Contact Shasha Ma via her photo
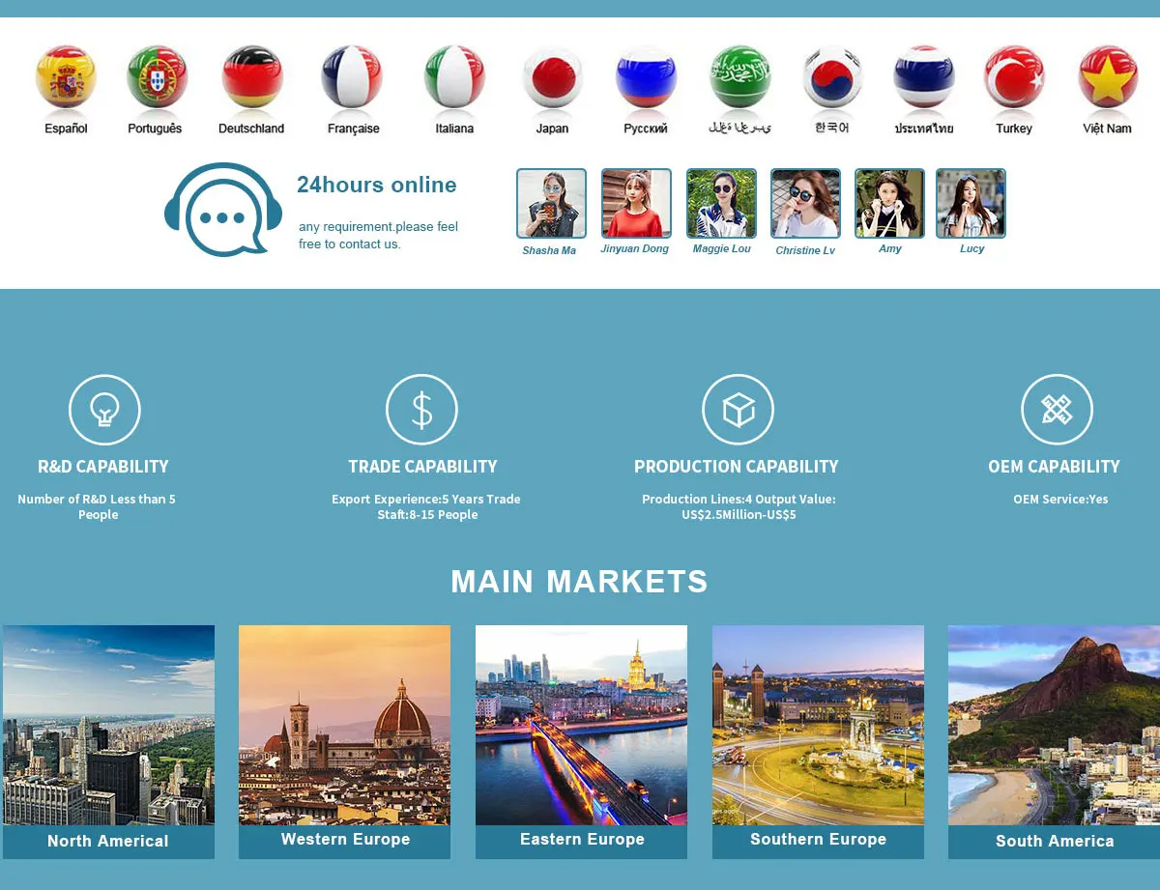1160x890 pixels. tap(551, 204)
